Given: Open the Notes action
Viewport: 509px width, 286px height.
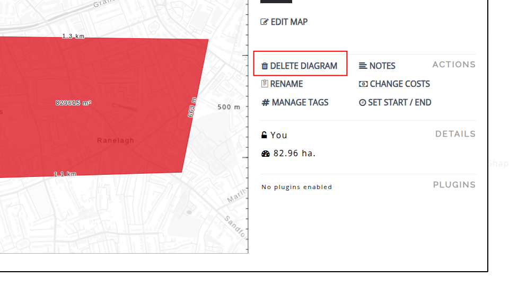Looking at the screenshot, I should tap(382, 66).
